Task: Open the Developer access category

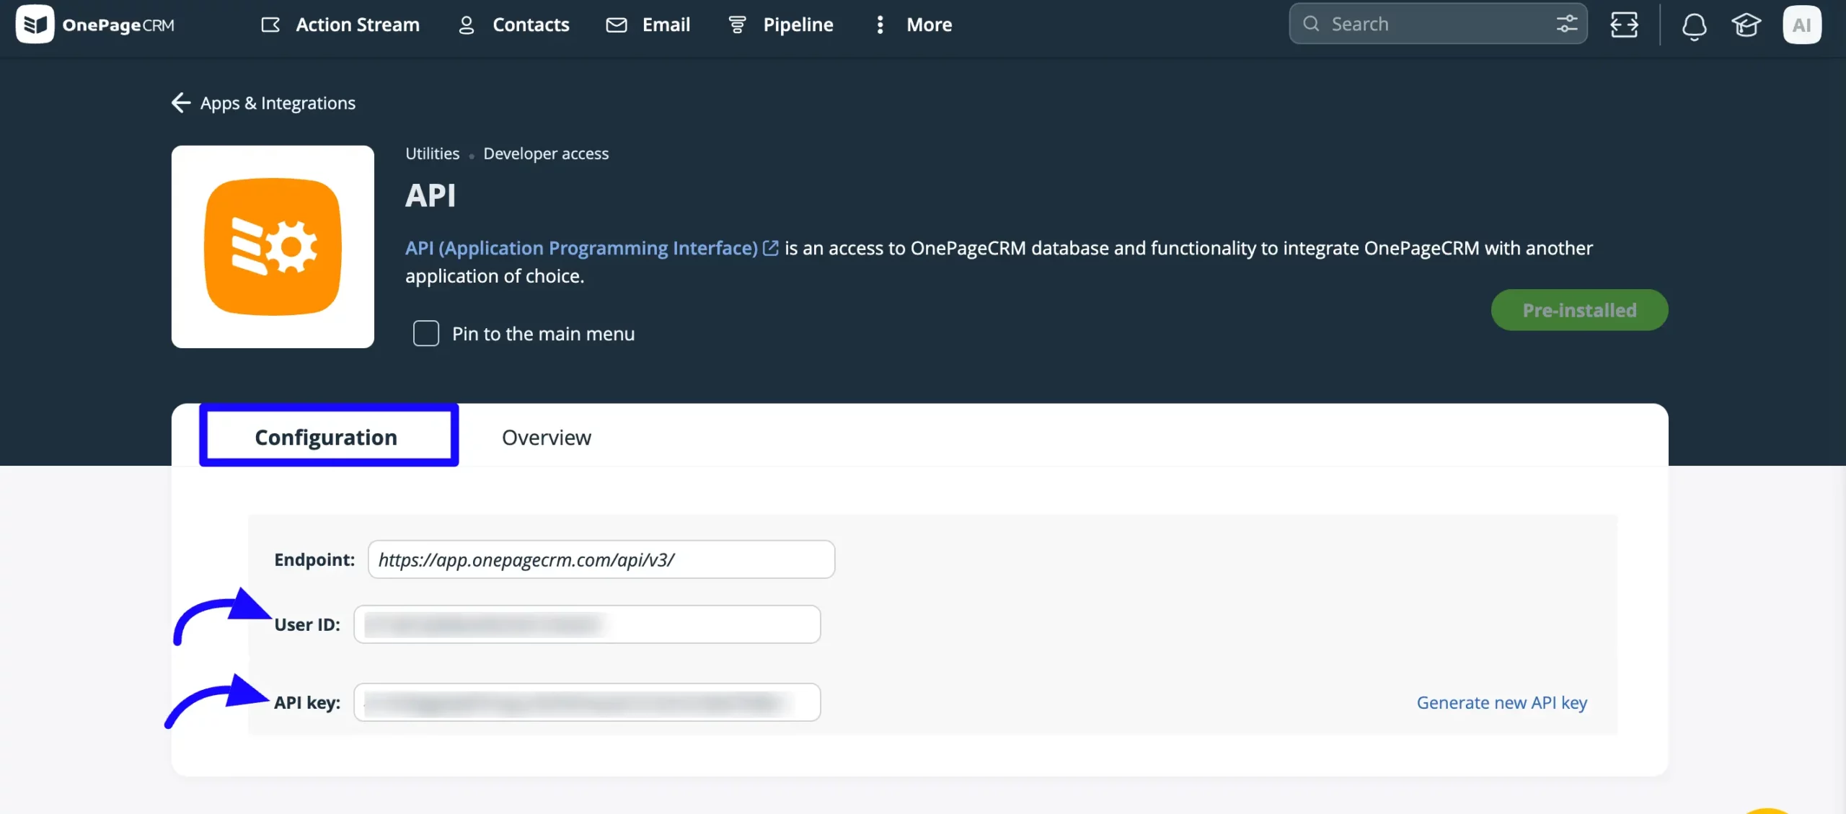Action: click(x=546, y=154)
